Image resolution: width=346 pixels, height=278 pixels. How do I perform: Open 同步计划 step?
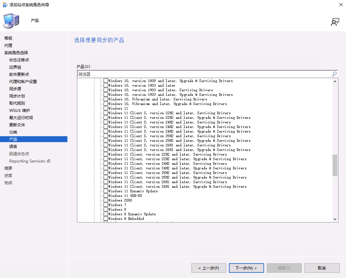coord(17,96)
